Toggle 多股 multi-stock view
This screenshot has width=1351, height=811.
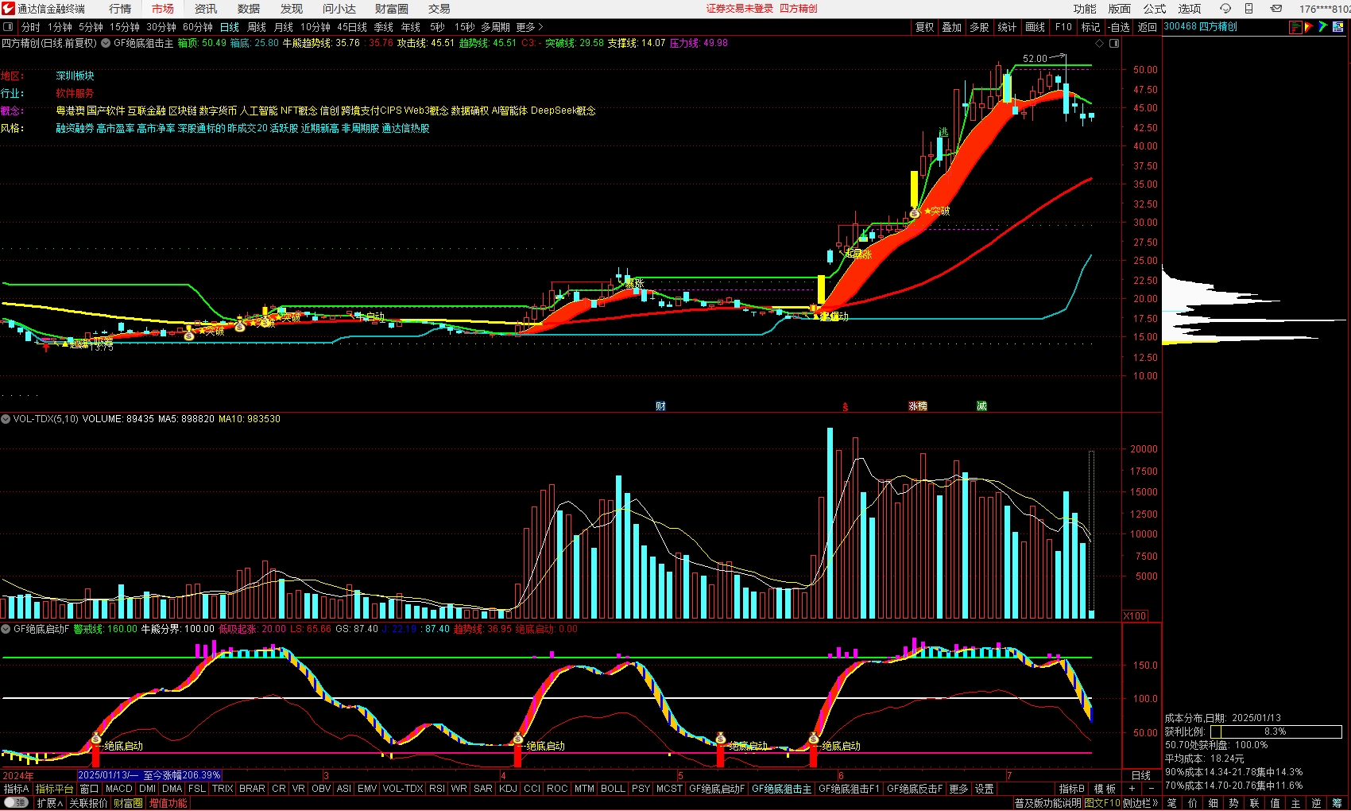(979, 27)
